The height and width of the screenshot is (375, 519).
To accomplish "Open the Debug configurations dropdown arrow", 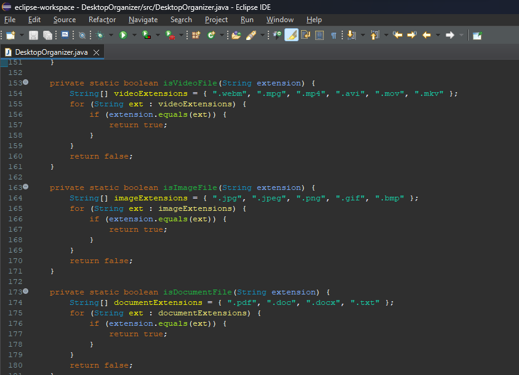I will 111,35.
